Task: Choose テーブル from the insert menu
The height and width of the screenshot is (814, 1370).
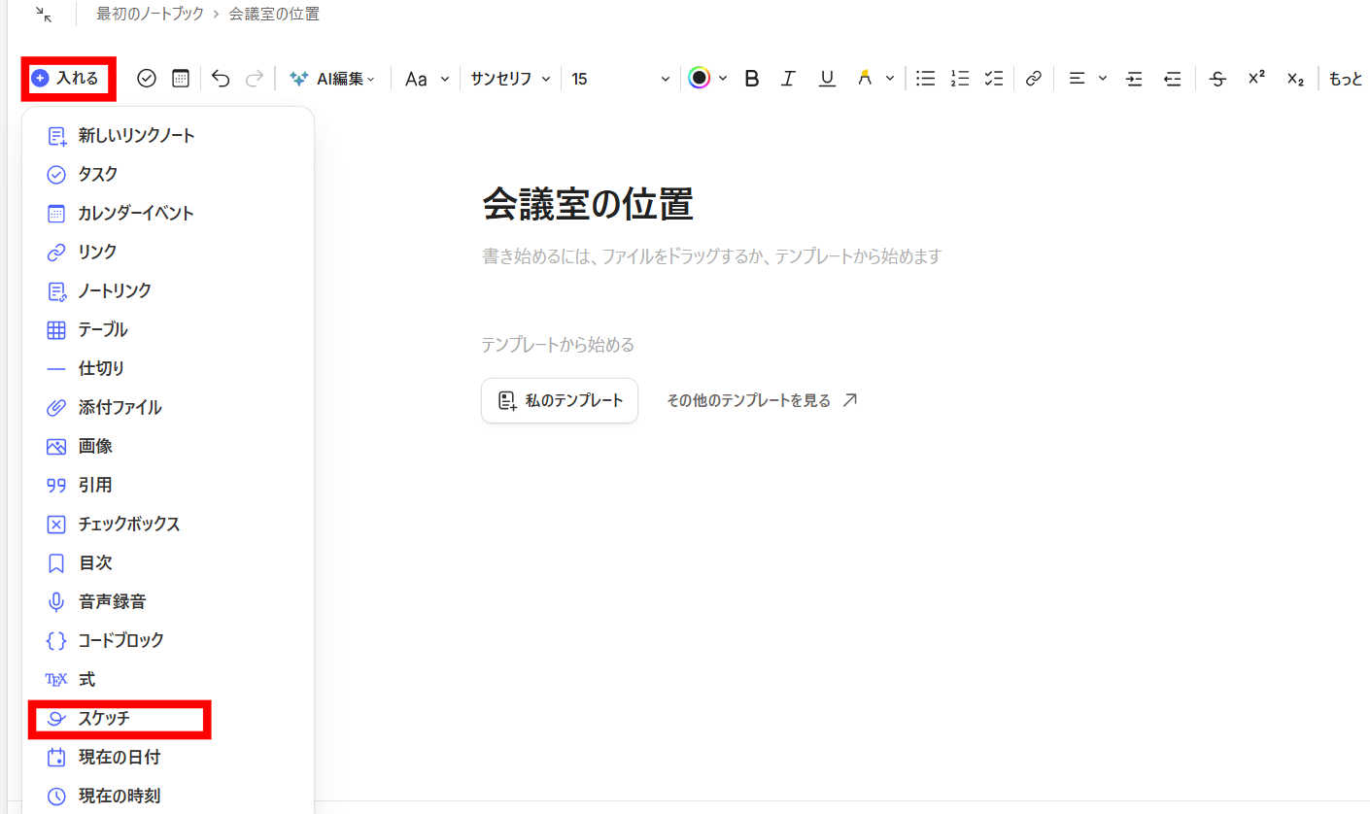Action: point(103,329)
